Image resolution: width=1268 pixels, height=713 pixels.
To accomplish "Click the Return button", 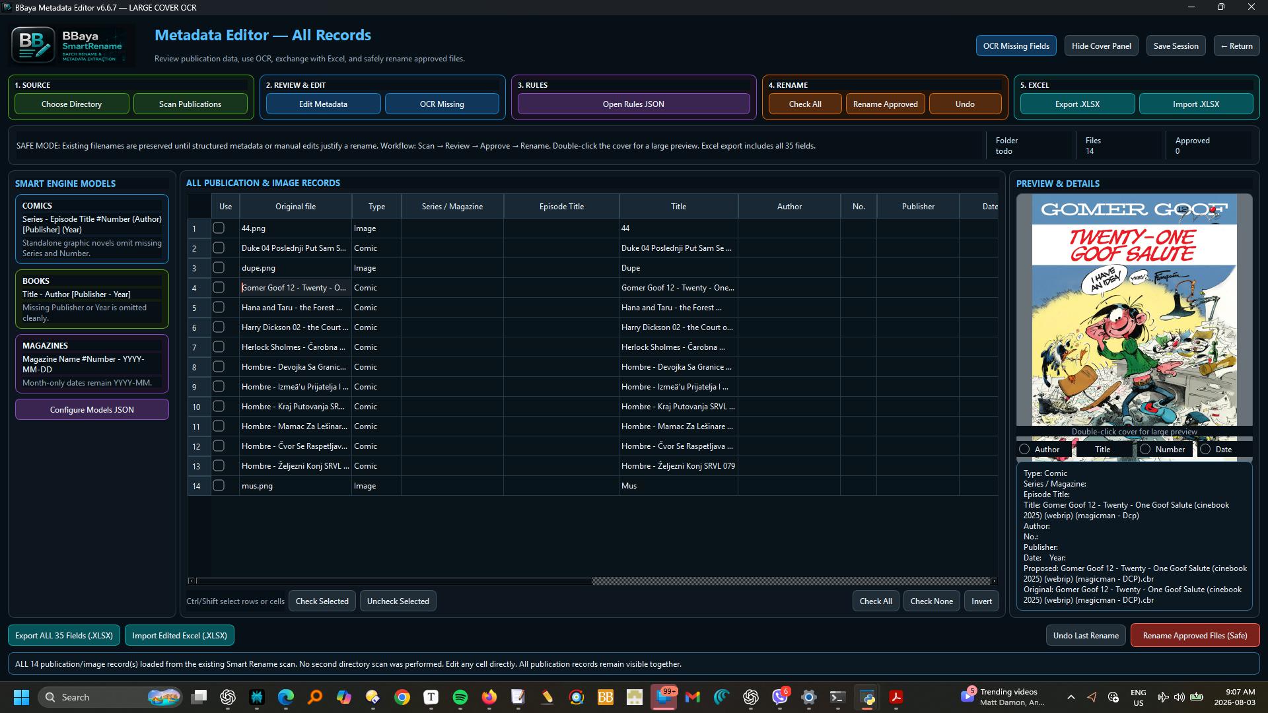I will click(x=1236, y=46).
